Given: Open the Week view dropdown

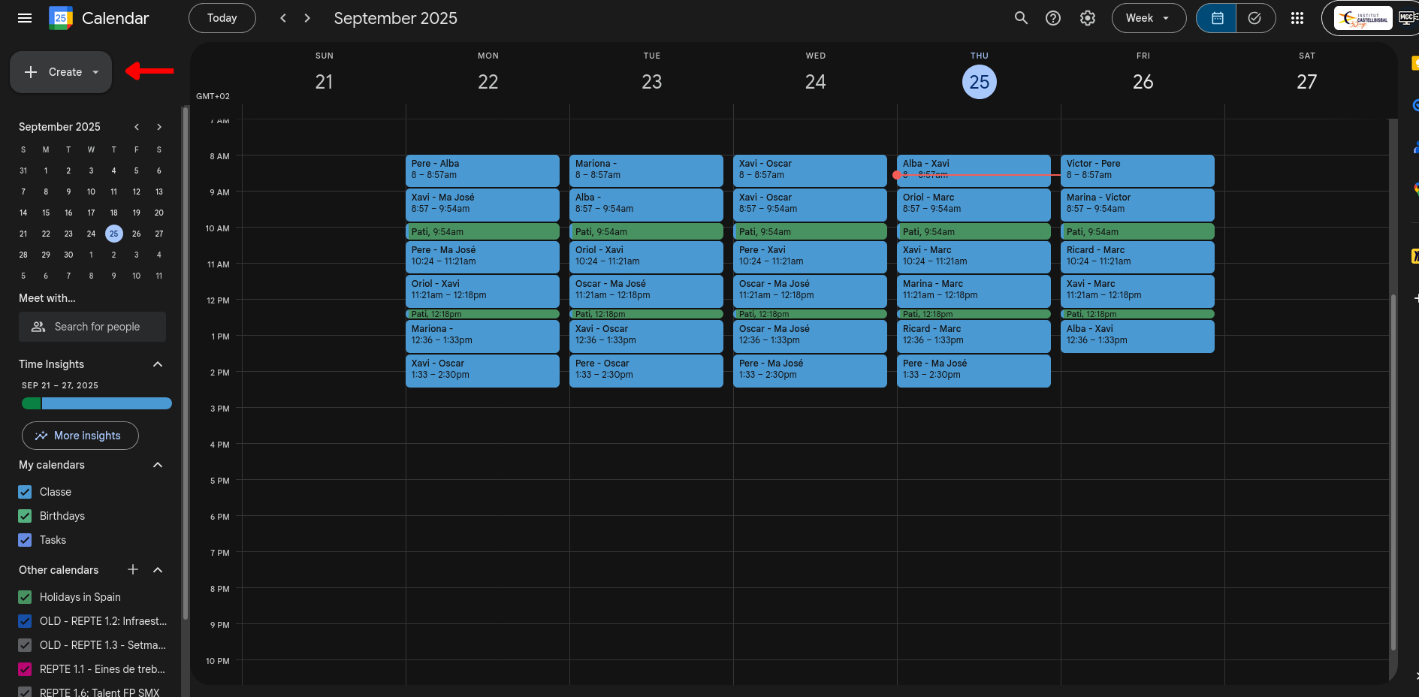Looking at the screenshot, I should [x=1148, y=18].
